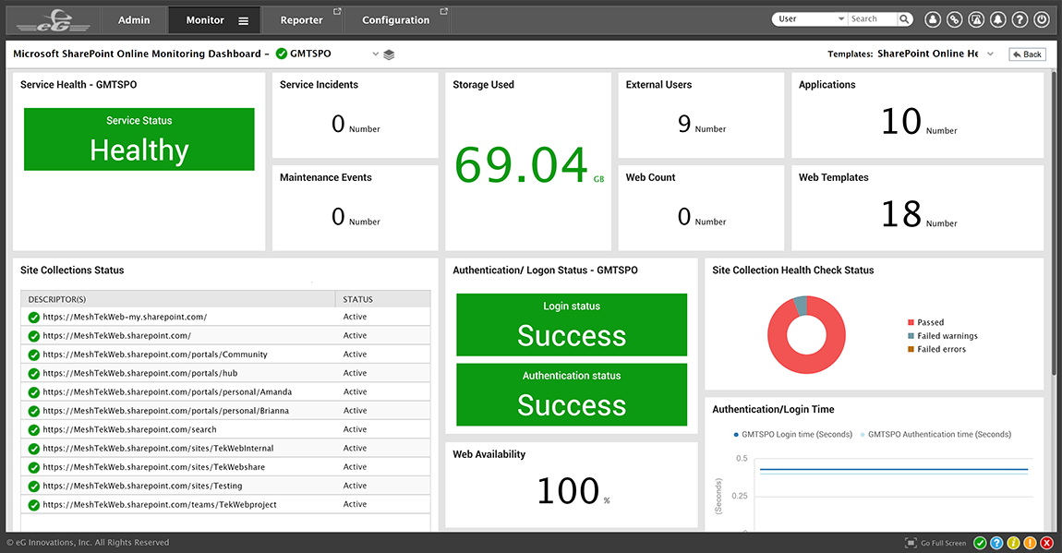This screenshot has width=1062, height=553.
Task: Open the Configuration tab
Action: 395,20
